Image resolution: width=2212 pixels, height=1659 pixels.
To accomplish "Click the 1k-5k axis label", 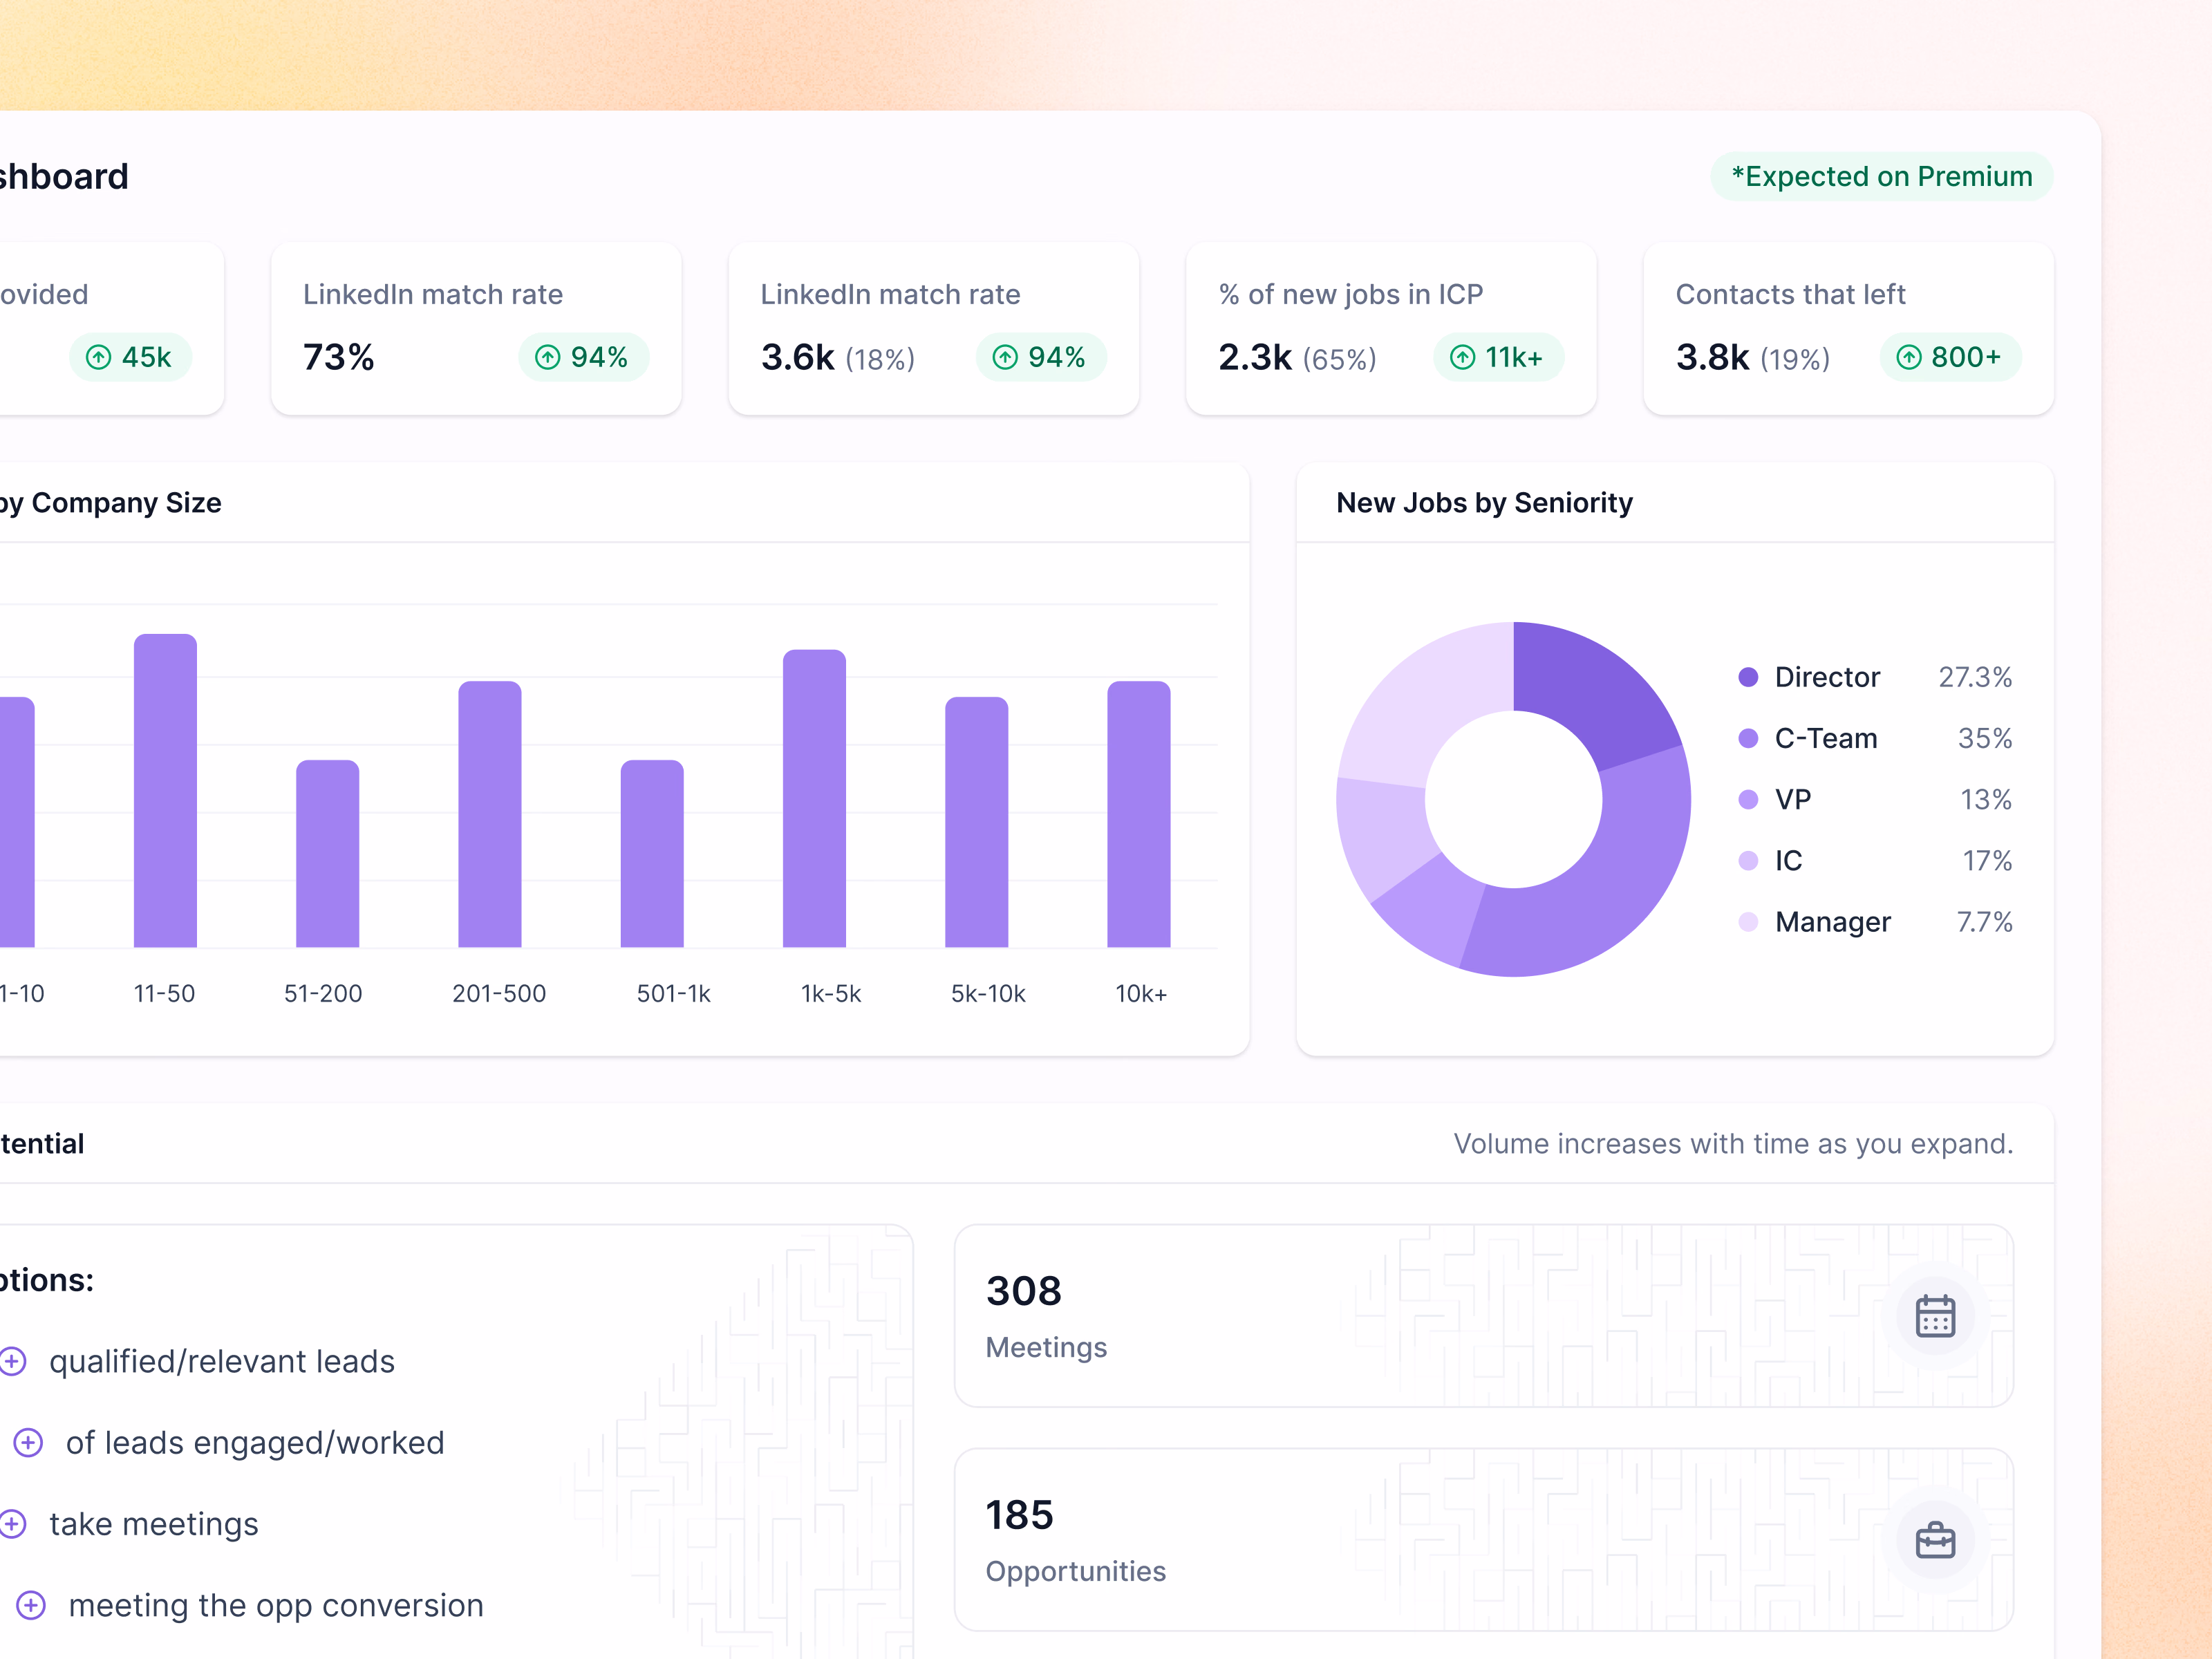I will click(x=830, y=993).
